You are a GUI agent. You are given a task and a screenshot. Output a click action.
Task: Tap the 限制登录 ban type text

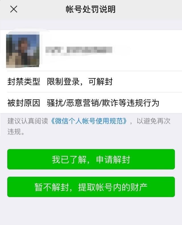point(63,82)
